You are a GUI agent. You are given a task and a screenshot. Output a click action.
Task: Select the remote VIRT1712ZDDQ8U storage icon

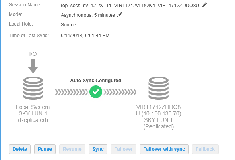click(x=159, y=88)
